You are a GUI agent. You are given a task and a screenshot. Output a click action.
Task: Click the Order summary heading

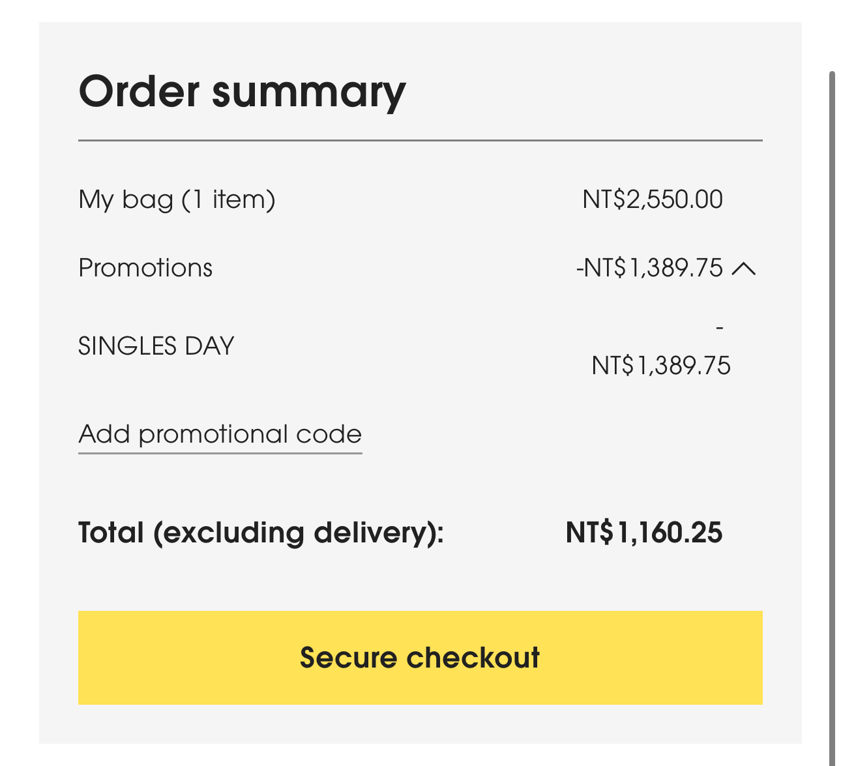(242, 92)
